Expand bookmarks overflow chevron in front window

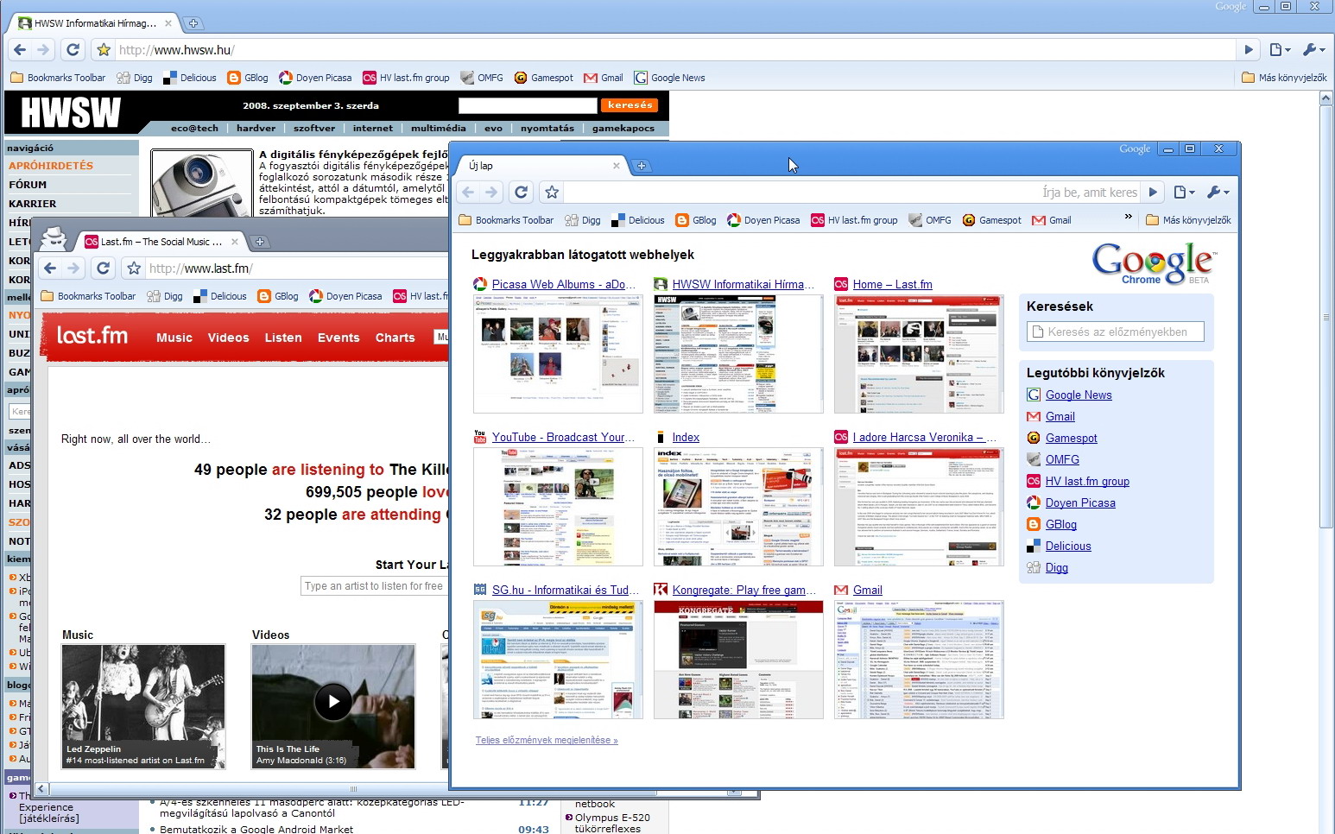[1128, 217]
